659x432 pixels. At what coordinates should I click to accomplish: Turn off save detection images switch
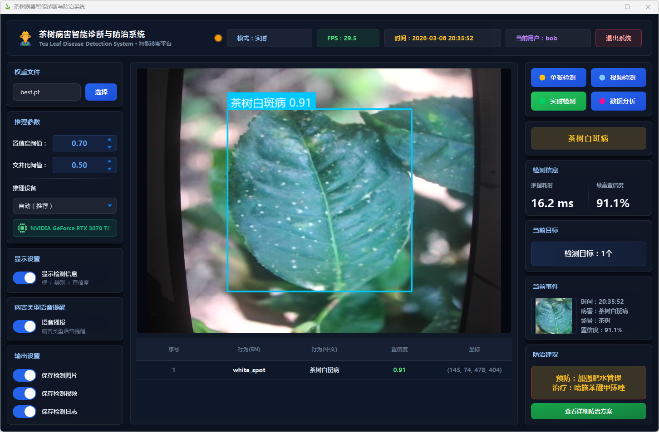[x=25, y=375]
